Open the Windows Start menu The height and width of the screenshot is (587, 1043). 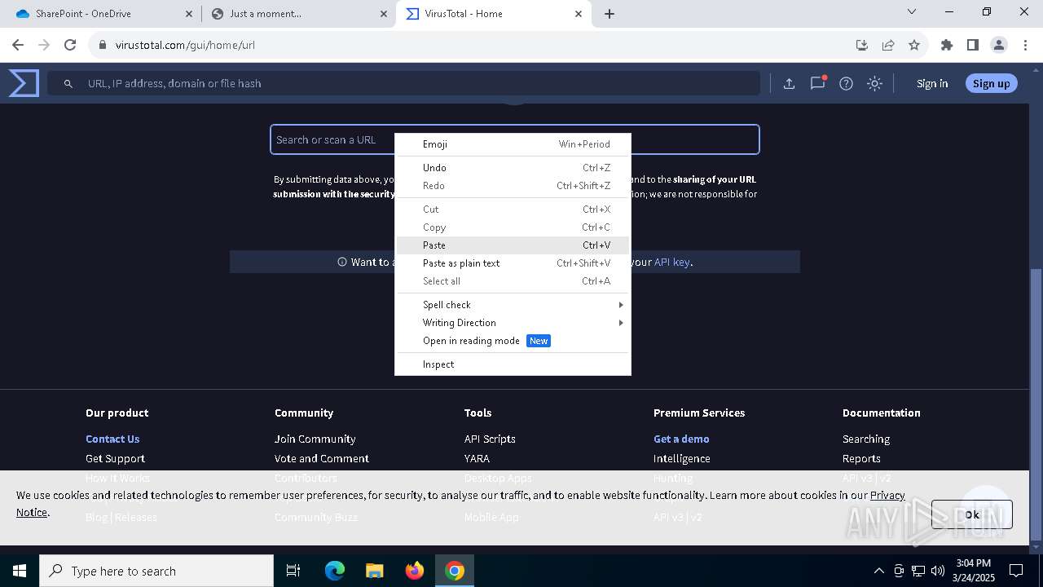coord(19,571)
